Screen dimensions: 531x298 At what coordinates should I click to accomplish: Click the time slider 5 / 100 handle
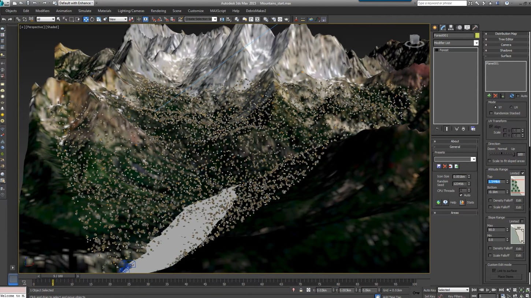pyautogui.click(x=58, y=276)
